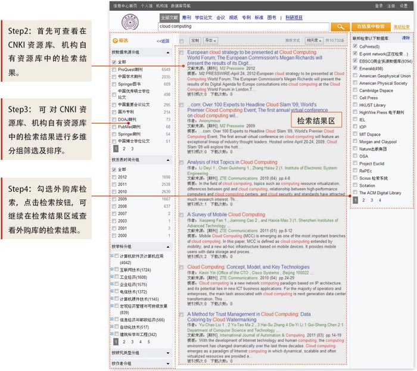
Task: Click the orange 筛选 filter icon
Action: click(x=115, y=40)
